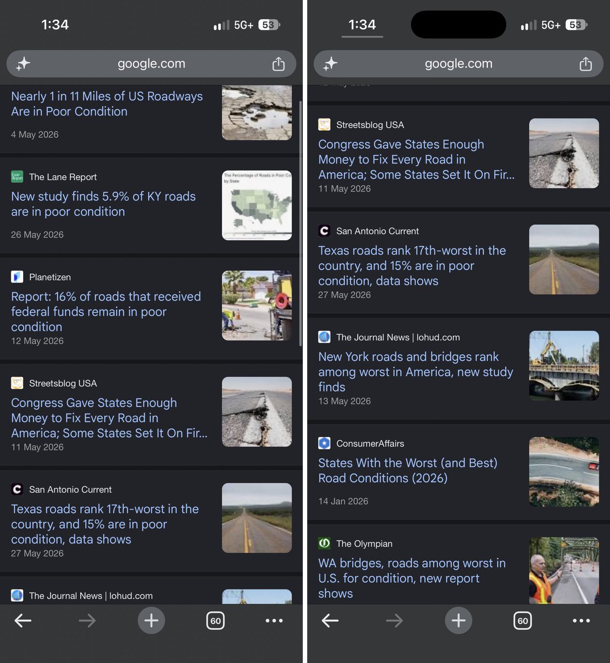Tap 'The Lane Report' source name
This screenshot has width=610, height=663.
[x=63, y=177]
